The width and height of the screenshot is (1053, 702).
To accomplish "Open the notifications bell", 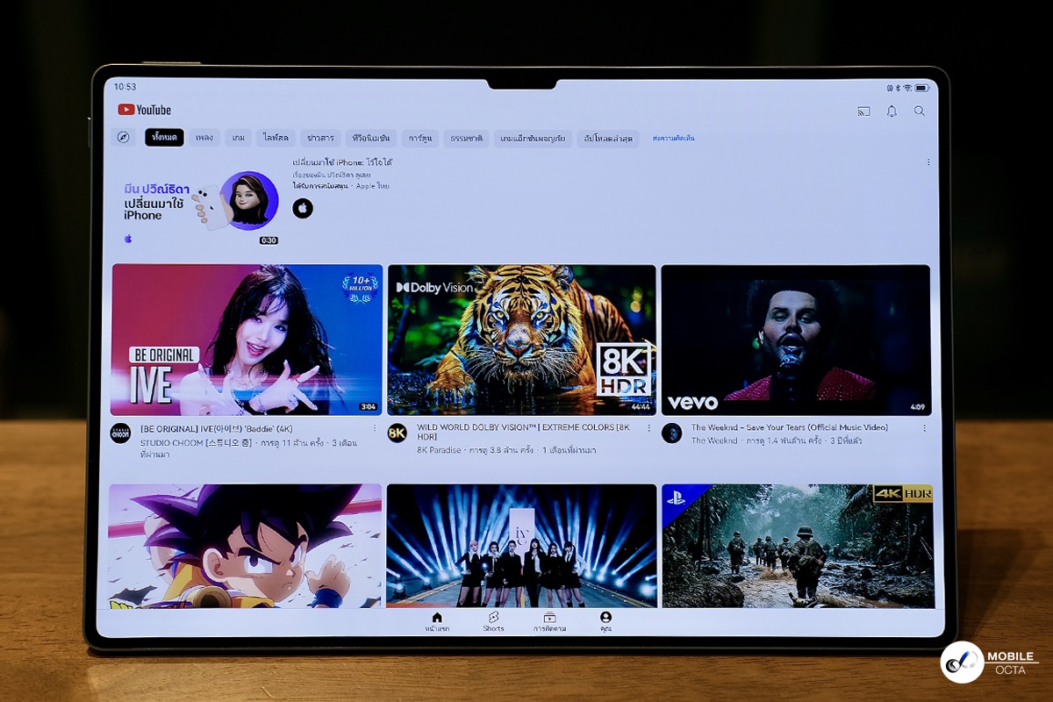I will point(892,111).
